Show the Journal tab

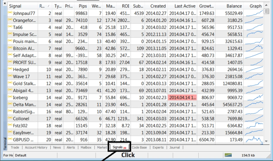(x=174, y=147)
